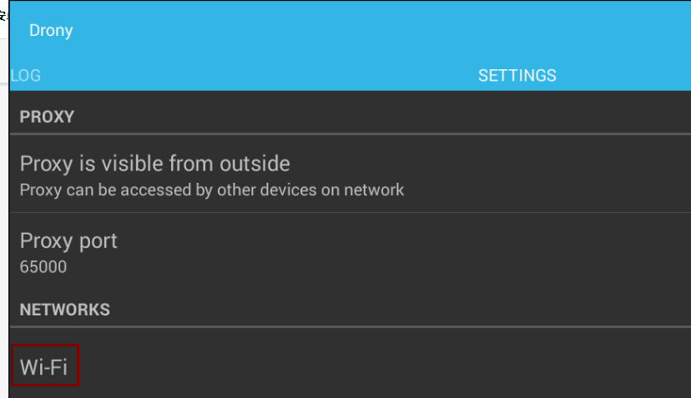
Task: Click the NETWORKS section header
Action: pyautogui.click(x=65, y=310)
